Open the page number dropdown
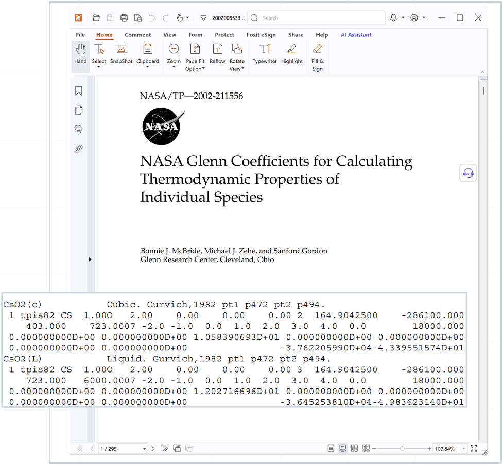Screen dimensions: 503x465 (144, 449)
